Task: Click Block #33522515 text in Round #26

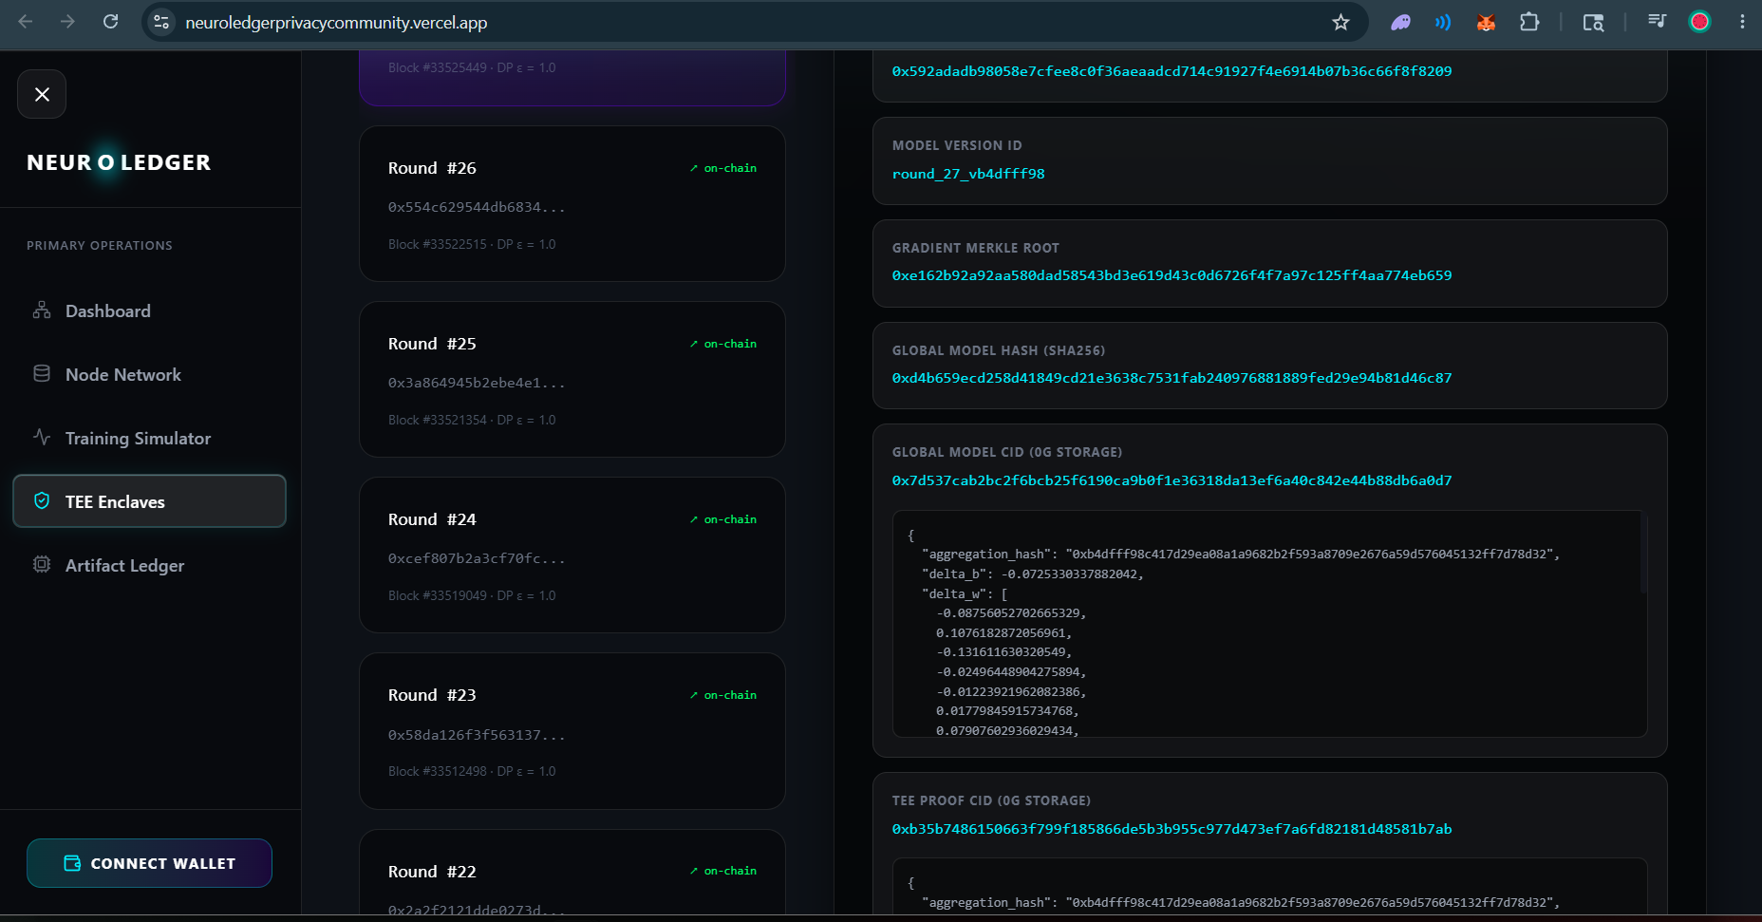Action: 438,244
